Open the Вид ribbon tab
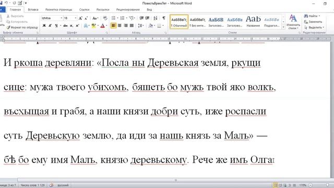The width and height of the screenshot is (334, 188). click(149, 9)
